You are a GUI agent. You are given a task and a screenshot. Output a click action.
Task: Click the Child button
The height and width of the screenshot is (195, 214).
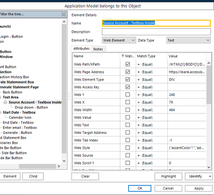[33, 176]
